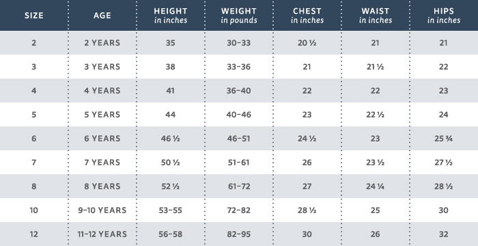Click the size 12 row label
The height and width of the screenshot is (246, 478).
point(34,234)
